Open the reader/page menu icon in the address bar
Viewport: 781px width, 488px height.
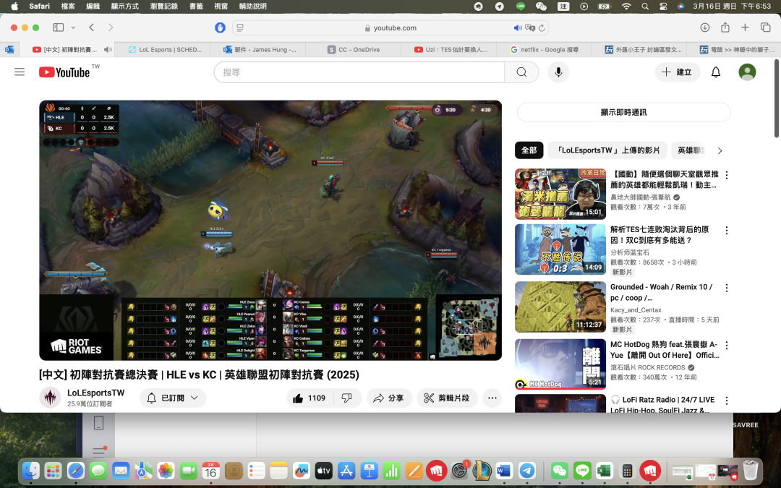240,28
